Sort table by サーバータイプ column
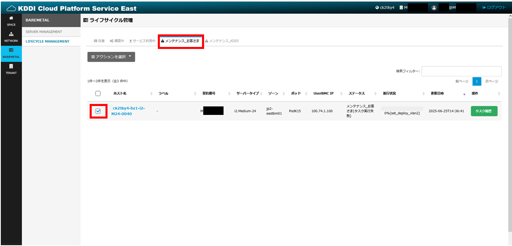This screenshot has height=246, width=512. click(x=248, y=93)
